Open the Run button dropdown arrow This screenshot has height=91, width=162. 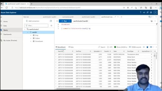pyautogui.click(x=70, y=21)
